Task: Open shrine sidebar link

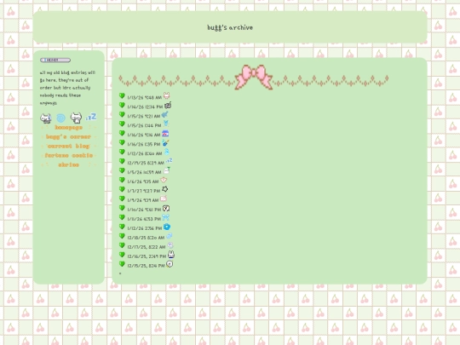Action: click(69, 165)
